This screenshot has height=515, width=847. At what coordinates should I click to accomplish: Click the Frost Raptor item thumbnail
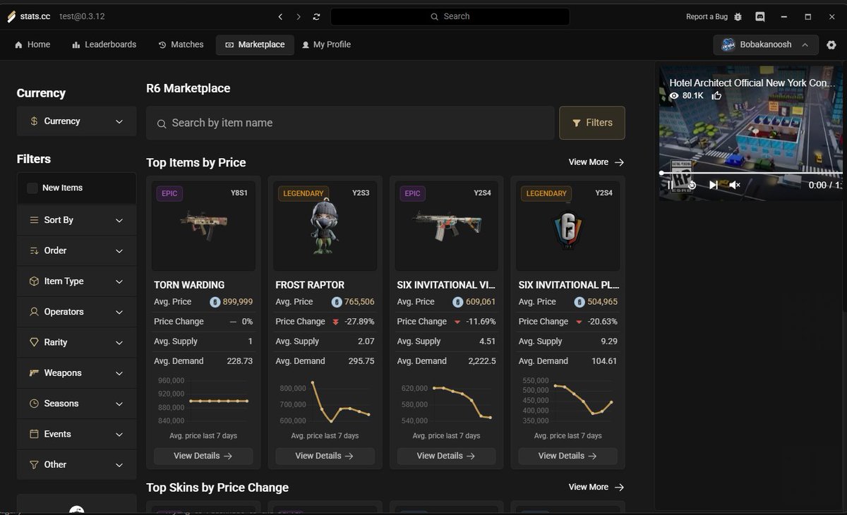[x=325, y=227]
